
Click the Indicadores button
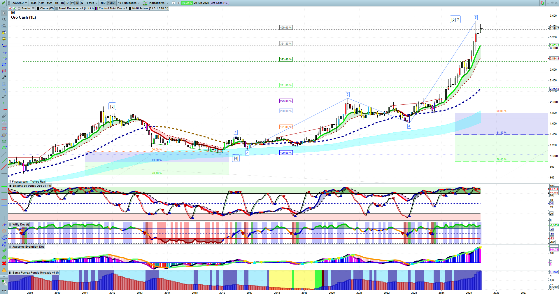(154, 3)
